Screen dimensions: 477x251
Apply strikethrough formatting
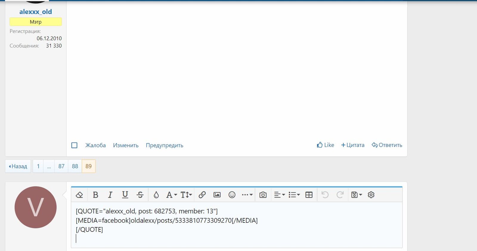pos(140,195)
